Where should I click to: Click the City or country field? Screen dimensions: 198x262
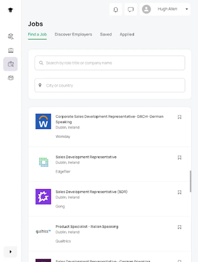[110, 85]
